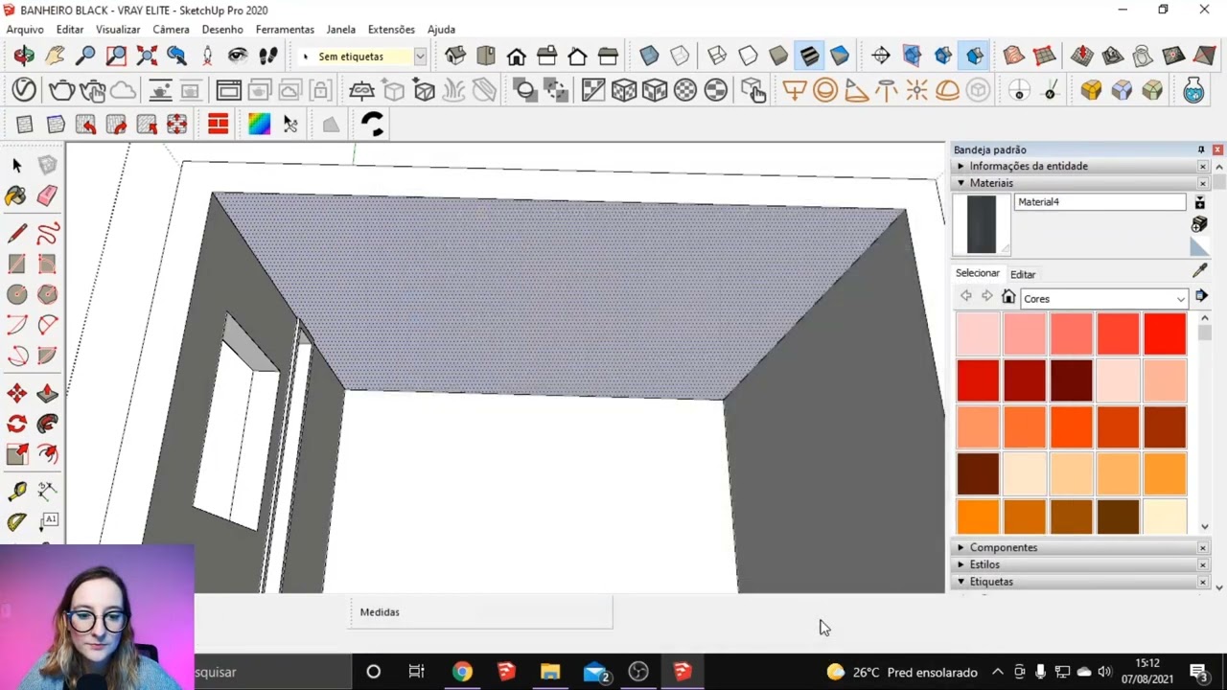Collapse the Etiquetas panel
This screenshot has height=690, width=1227.
pos(1077,582)
